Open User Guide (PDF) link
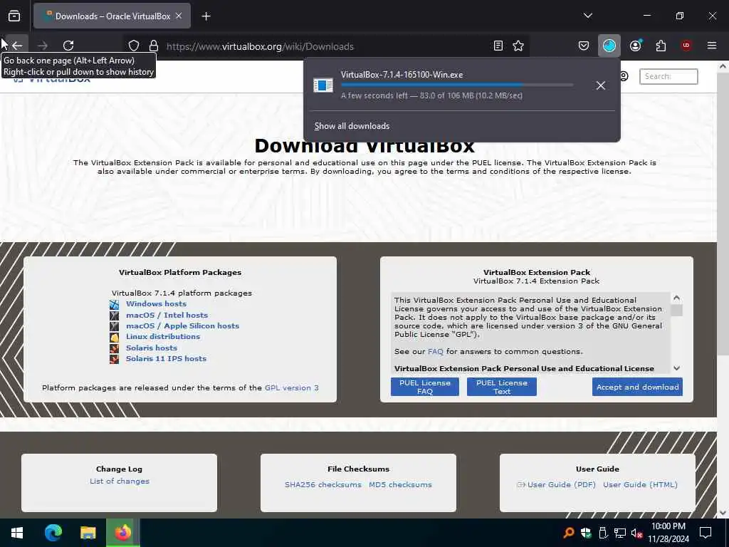This screenshot has width=729, height=547. pos(561,484)
